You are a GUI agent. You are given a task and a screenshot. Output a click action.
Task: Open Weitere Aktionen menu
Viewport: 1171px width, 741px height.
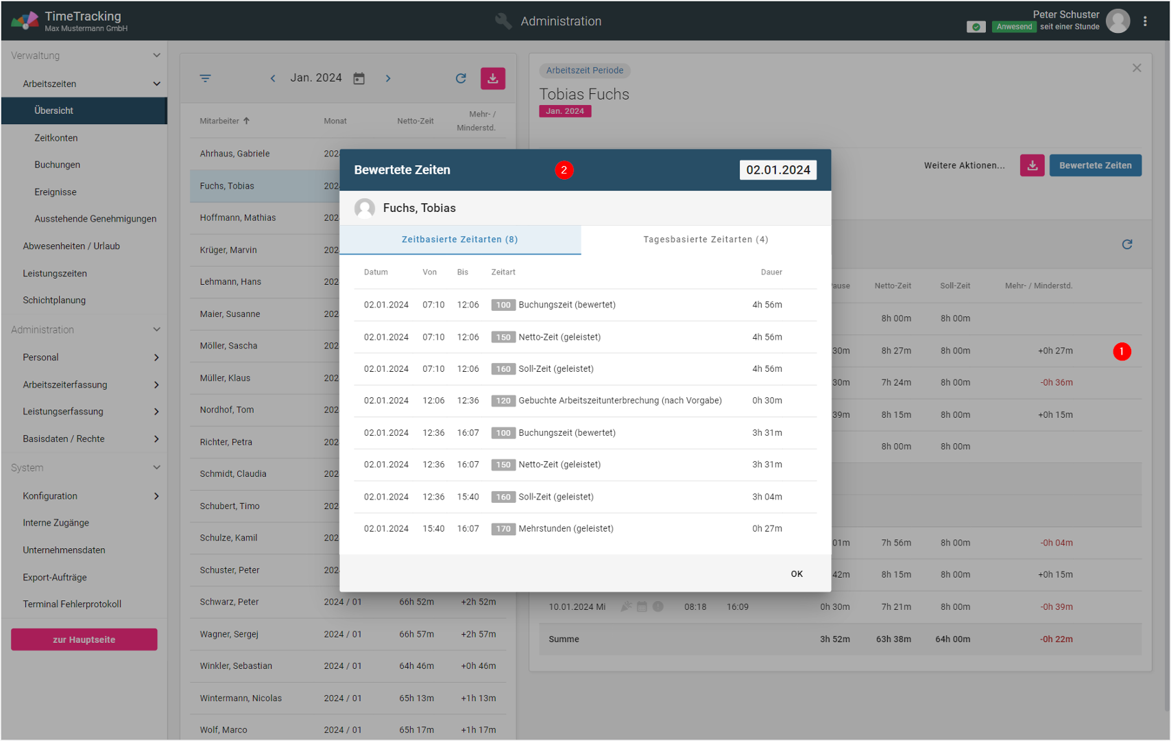click(963, 165)
